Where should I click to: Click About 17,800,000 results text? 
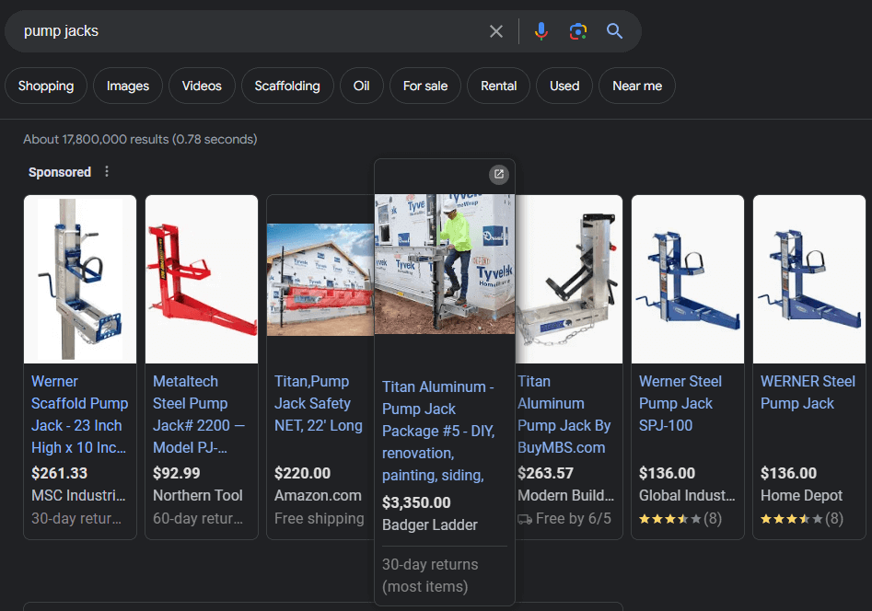point(140,139)
